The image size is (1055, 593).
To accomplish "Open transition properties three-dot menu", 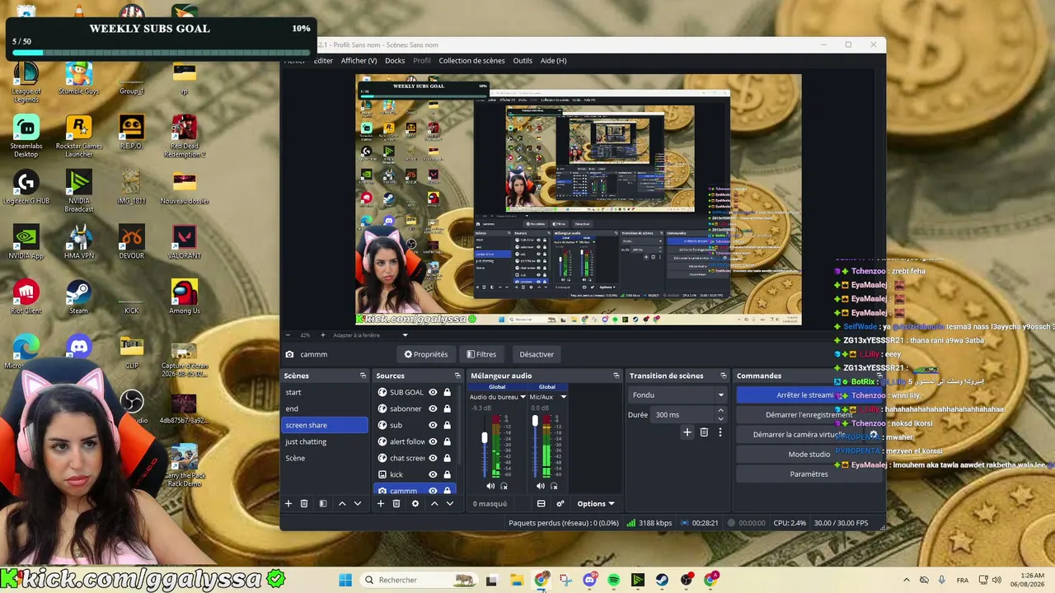I will (x=720, y=432).
